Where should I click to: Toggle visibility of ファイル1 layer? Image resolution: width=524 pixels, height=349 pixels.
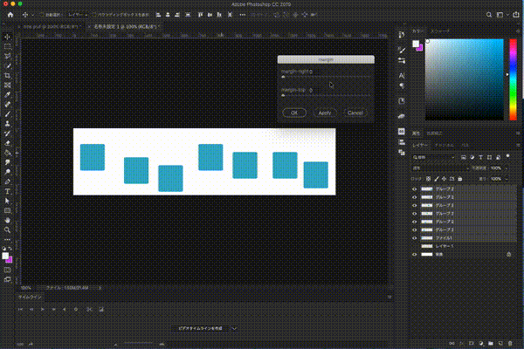click(415, 237)
